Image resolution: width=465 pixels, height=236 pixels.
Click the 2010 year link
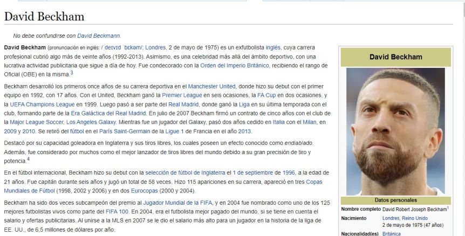(x=29, y=131)
